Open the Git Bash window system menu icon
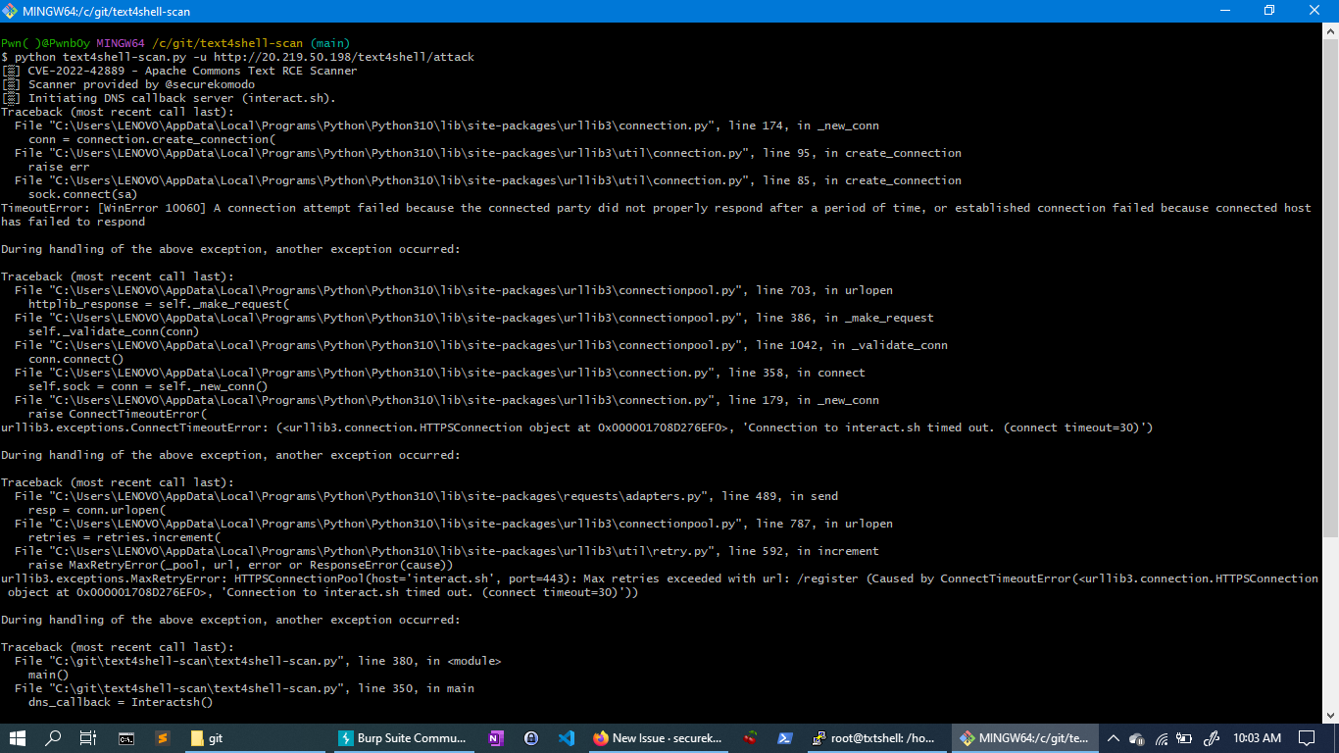Viewport: 1339px width, 753px height. pyautogui.click(x=11, y=11)
